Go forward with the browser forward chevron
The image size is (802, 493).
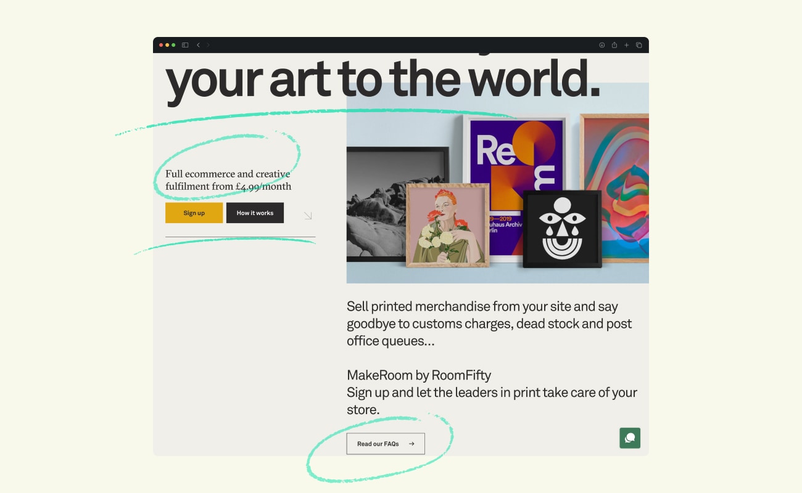point(208,45)
